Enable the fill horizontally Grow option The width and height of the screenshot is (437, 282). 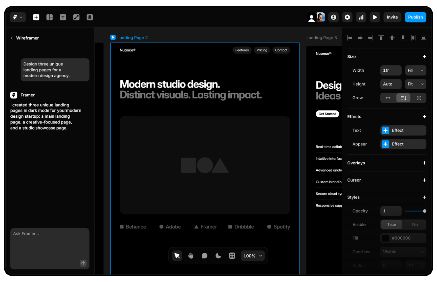pyautogui.click(x=388, y=98)
